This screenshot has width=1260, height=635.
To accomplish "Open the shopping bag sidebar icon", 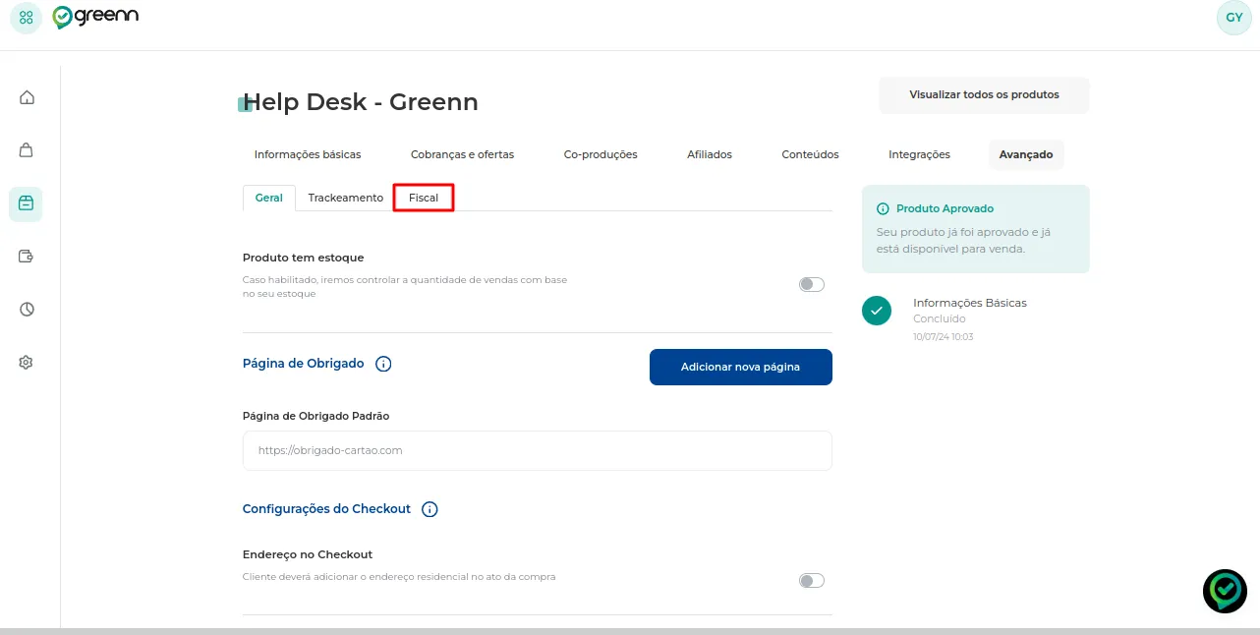I will [27, 150].
